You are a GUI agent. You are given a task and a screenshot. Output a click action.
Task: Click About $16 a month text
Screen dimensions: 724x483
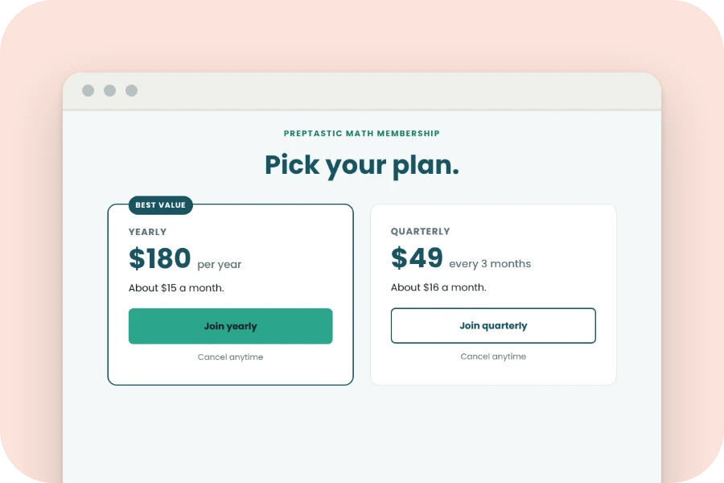click(438, 287)
